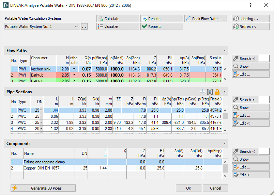Image resolution: width=274 pixels, height=195 pixels.
Task: Click the Calculate button
Action: [118, 19]
